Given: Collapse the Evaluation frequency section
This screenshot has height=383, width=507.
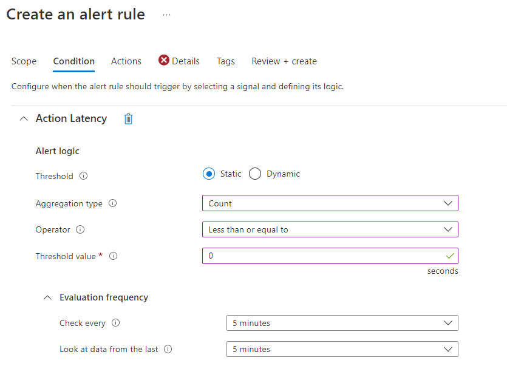Looking at the screenshot, I should point(47,297).
